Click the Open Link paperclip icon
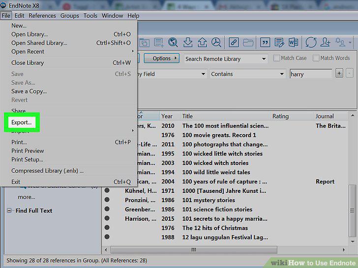 point(233,42)
